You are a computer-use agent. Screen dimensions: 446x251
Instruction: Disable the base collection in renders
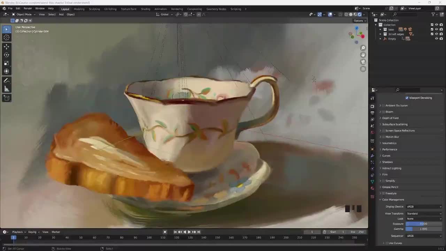[x=441, y=29]
